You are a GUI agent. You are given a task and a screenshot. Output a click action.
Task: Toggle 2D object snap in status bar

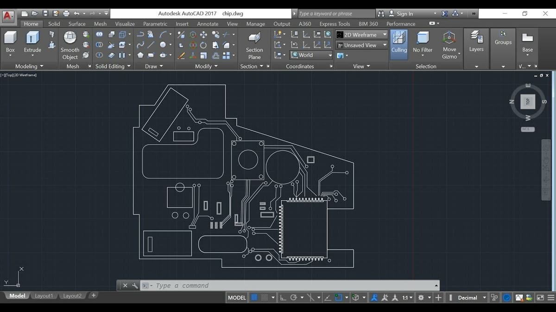pyautogui.click(x=339, y=298)
